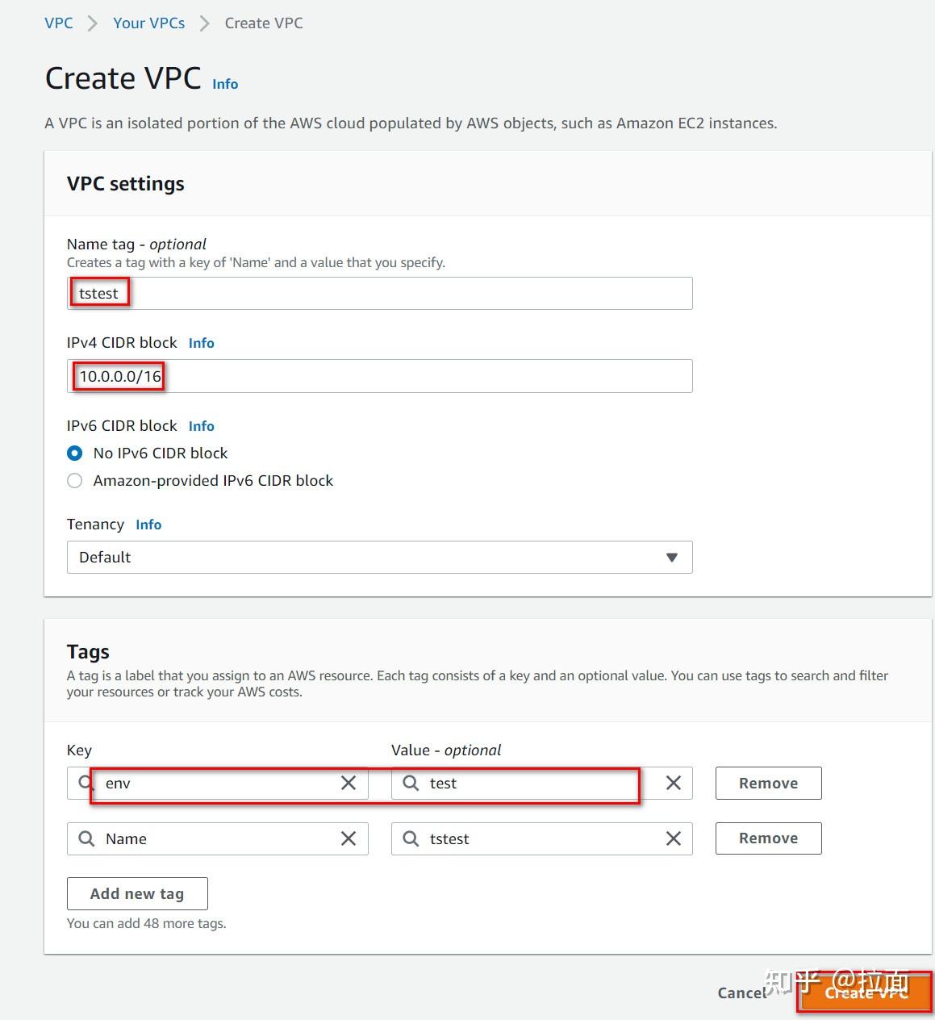This screenshot has height=1020, width=935.
Task: Clear the tstest tag value field
Action: pyautogui.click(x=674, y=838)
